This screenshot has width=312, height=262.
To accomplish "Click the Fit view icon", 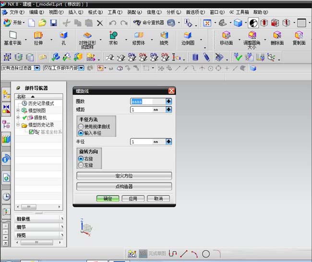I will click(207, 23).
